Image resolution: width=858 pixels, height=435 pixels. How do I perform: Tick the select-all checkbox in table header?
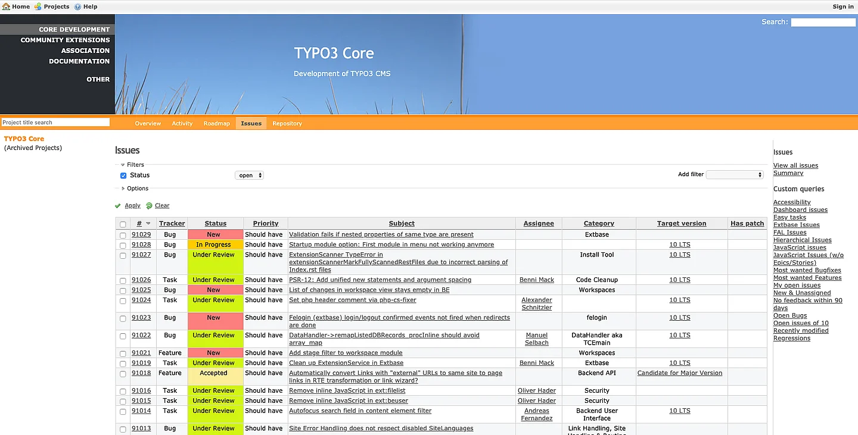coord(123,224)
